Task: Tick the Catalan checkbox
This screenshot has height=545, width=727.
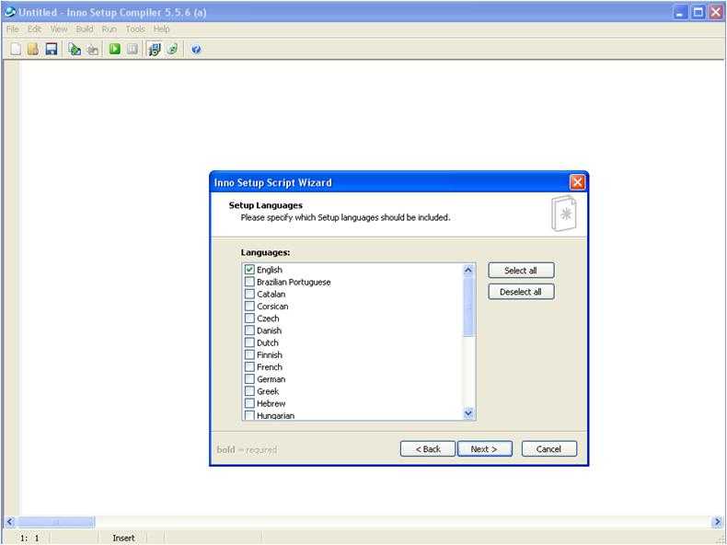Action: (x=249, y=294)
